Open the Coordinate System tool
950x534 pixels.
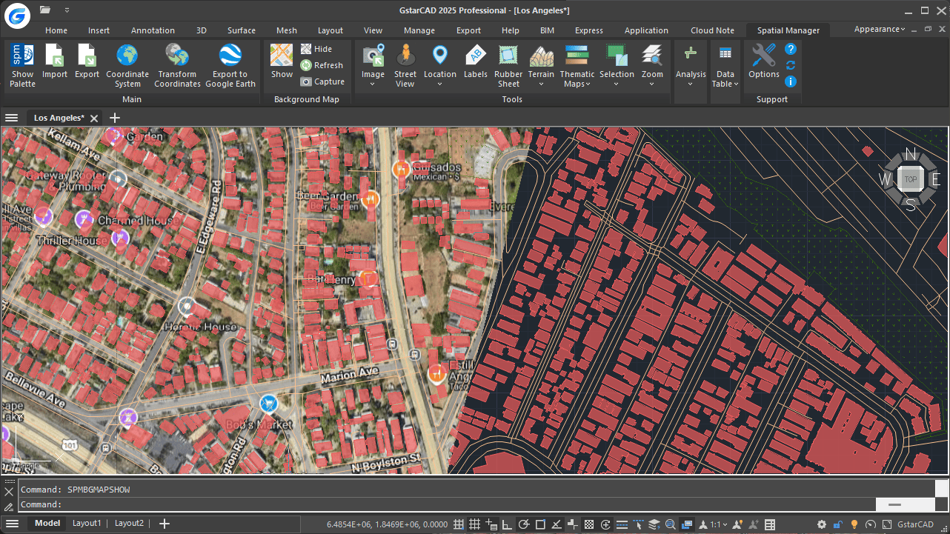click(x=127, y=65)
